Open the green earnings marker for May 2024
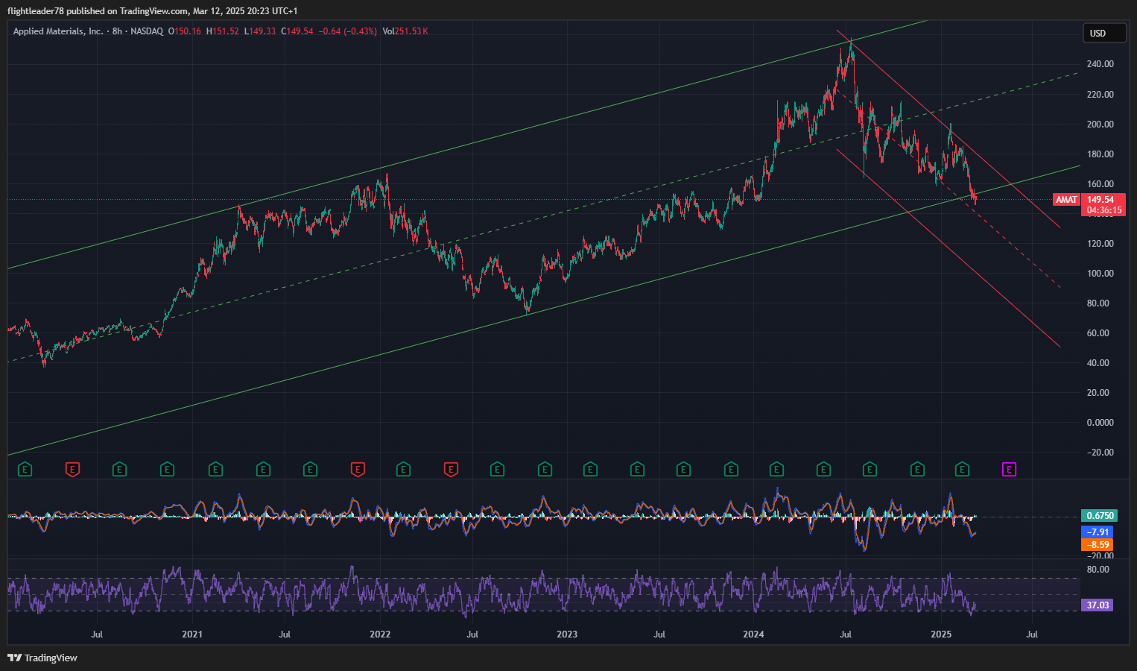Image resolution: width=1137 pixels, height=671 pixels. (823, 469)
